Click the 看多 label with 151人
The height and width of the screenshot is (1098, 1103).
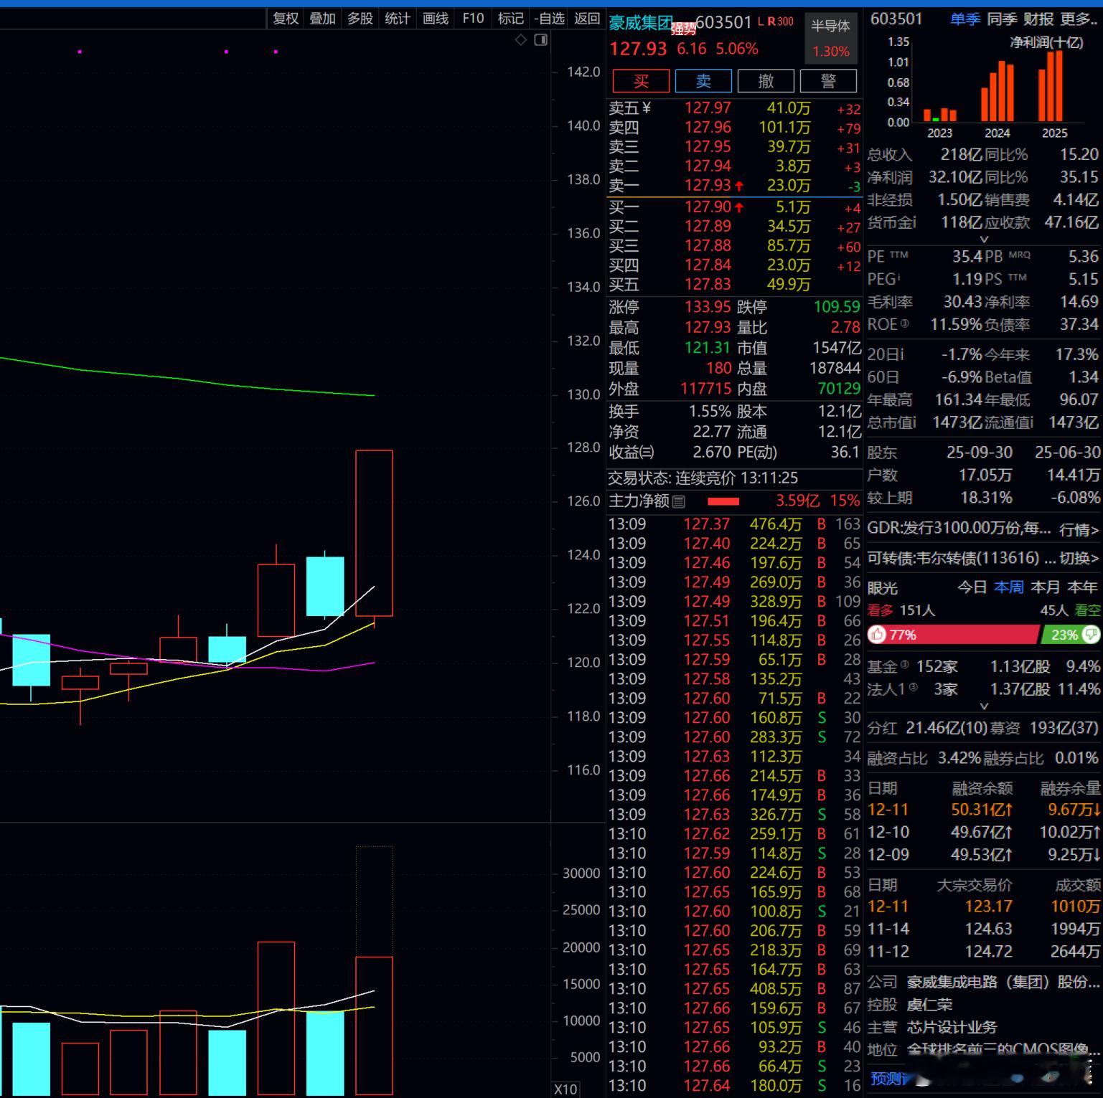pos(901,610)
